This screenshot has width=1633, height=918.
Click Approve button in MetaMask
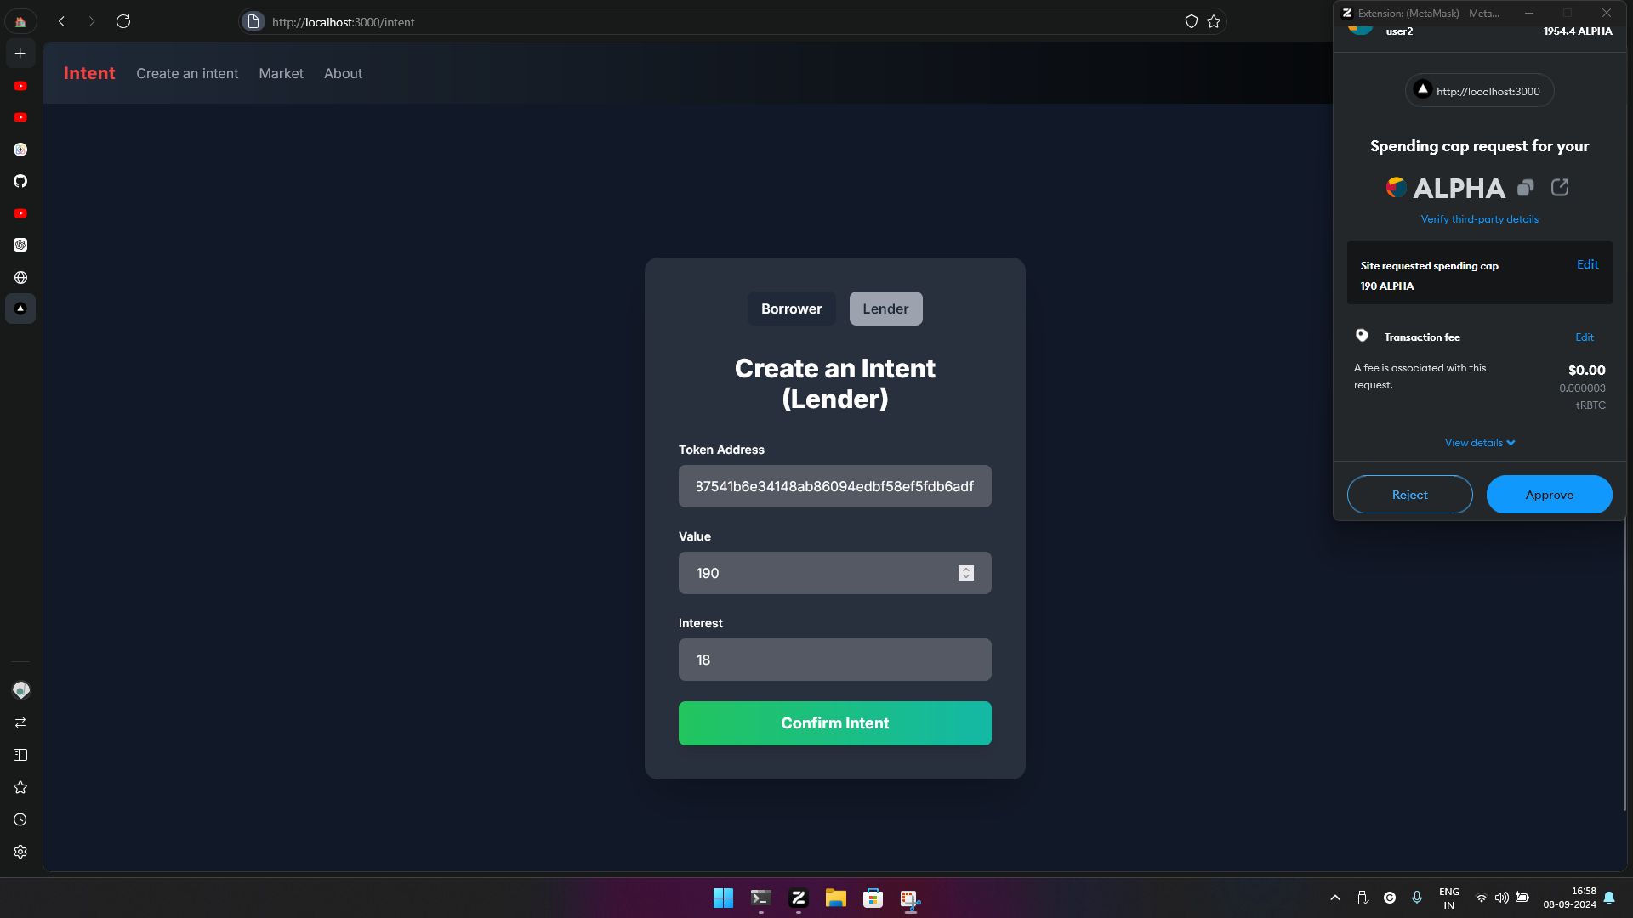[1549, 493]
